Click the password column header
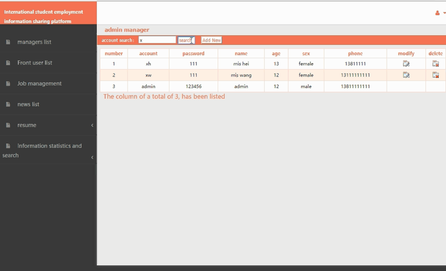 click(x=193, y=53)
